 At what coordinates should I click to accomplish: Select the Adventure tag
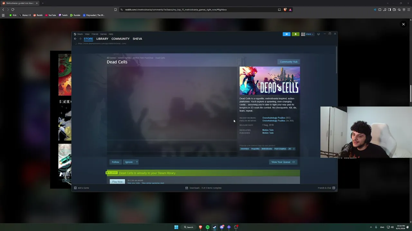(245, 149)
